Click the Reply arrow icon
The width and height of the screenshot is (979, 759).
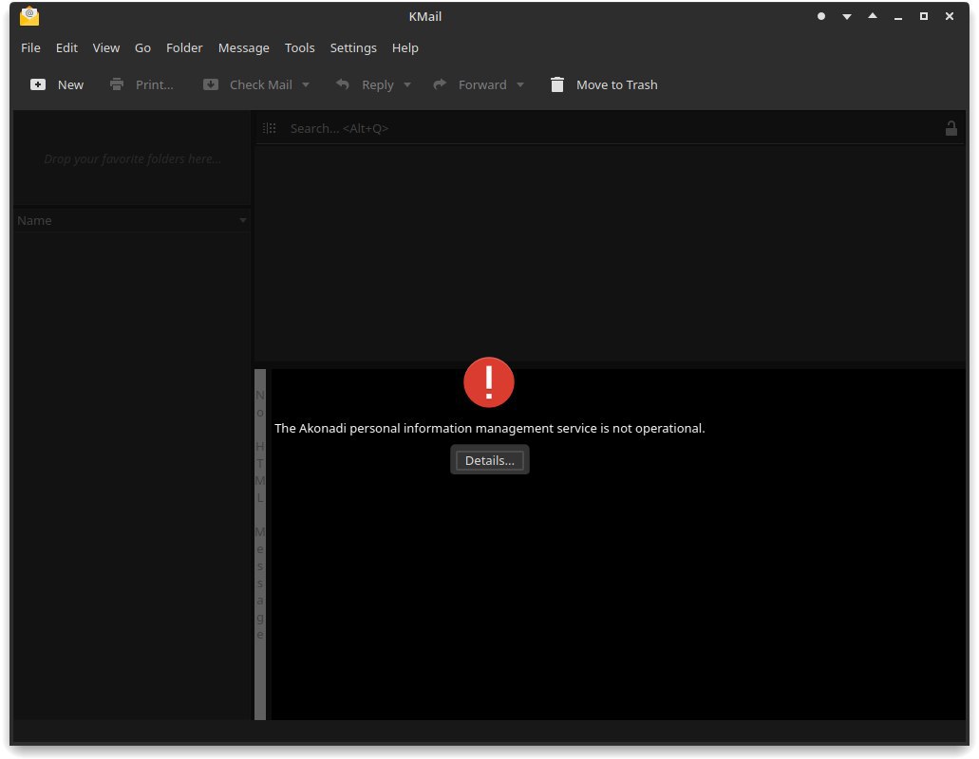coord(342,83)
